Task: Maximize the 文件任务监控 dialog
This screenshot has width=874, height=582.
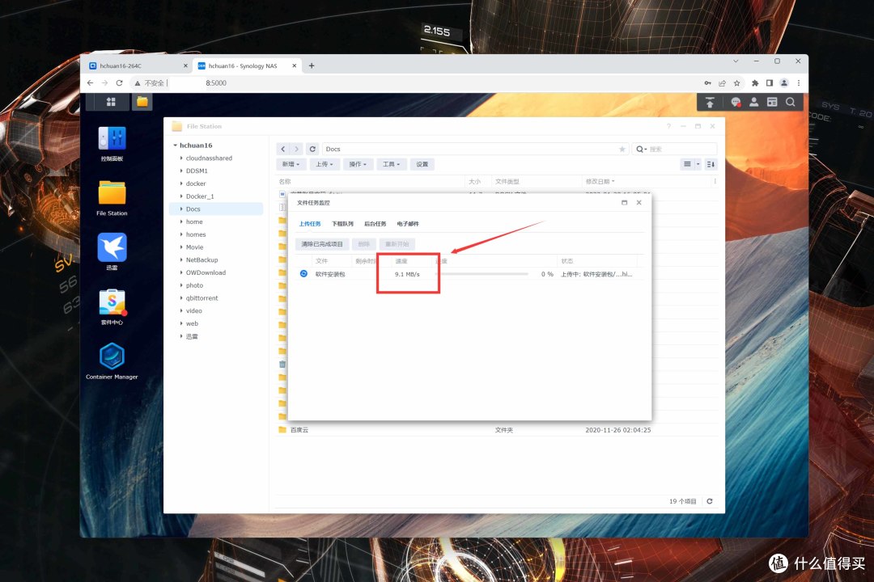Action: pos(624,203)
